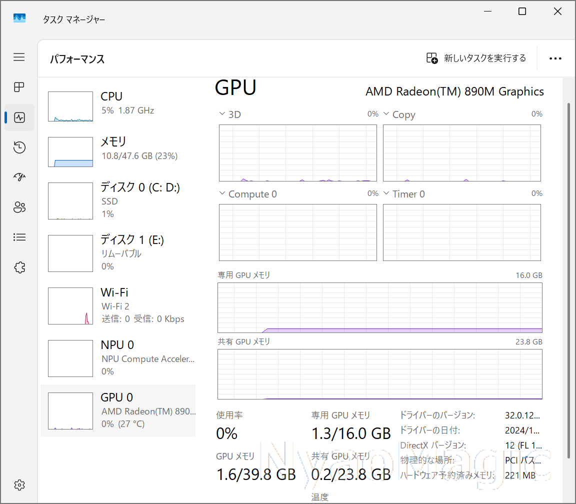Click the run new task icon
The image size is (576, 504).
click(432, 58)
